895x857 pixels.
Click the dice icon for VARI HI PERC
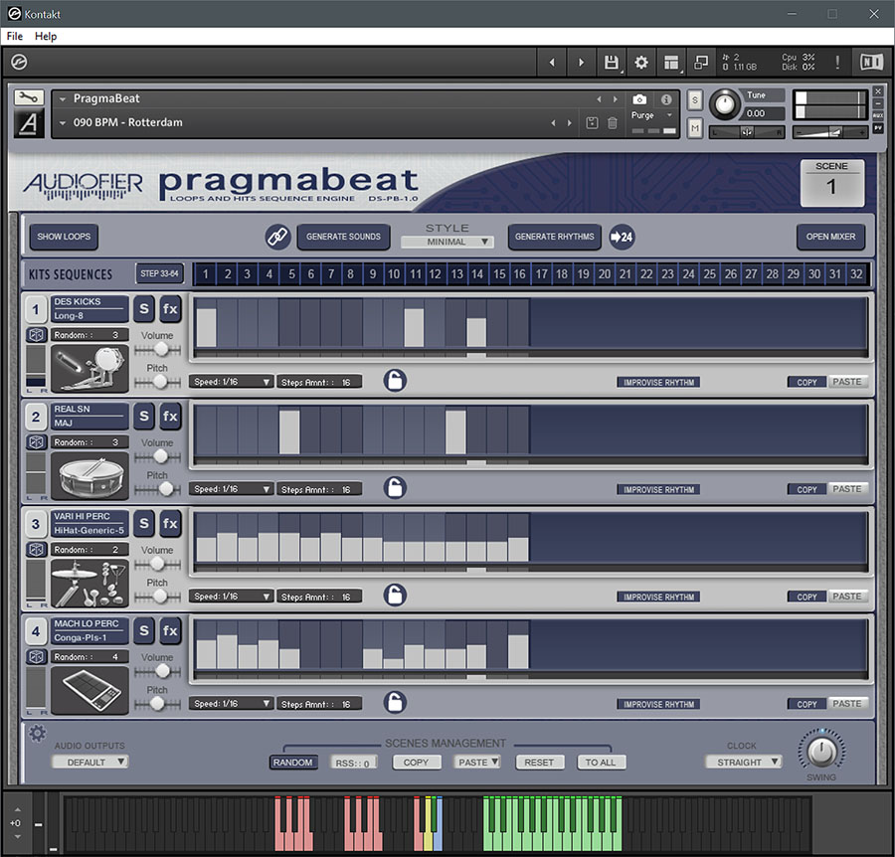[37, 549]
